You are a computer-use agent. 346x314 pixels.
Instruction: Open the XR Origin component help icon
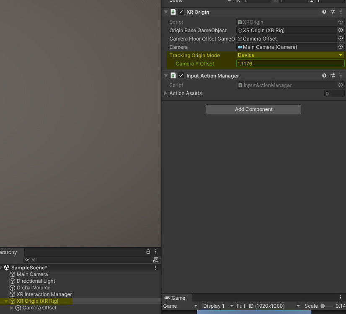tap(324, 12)
